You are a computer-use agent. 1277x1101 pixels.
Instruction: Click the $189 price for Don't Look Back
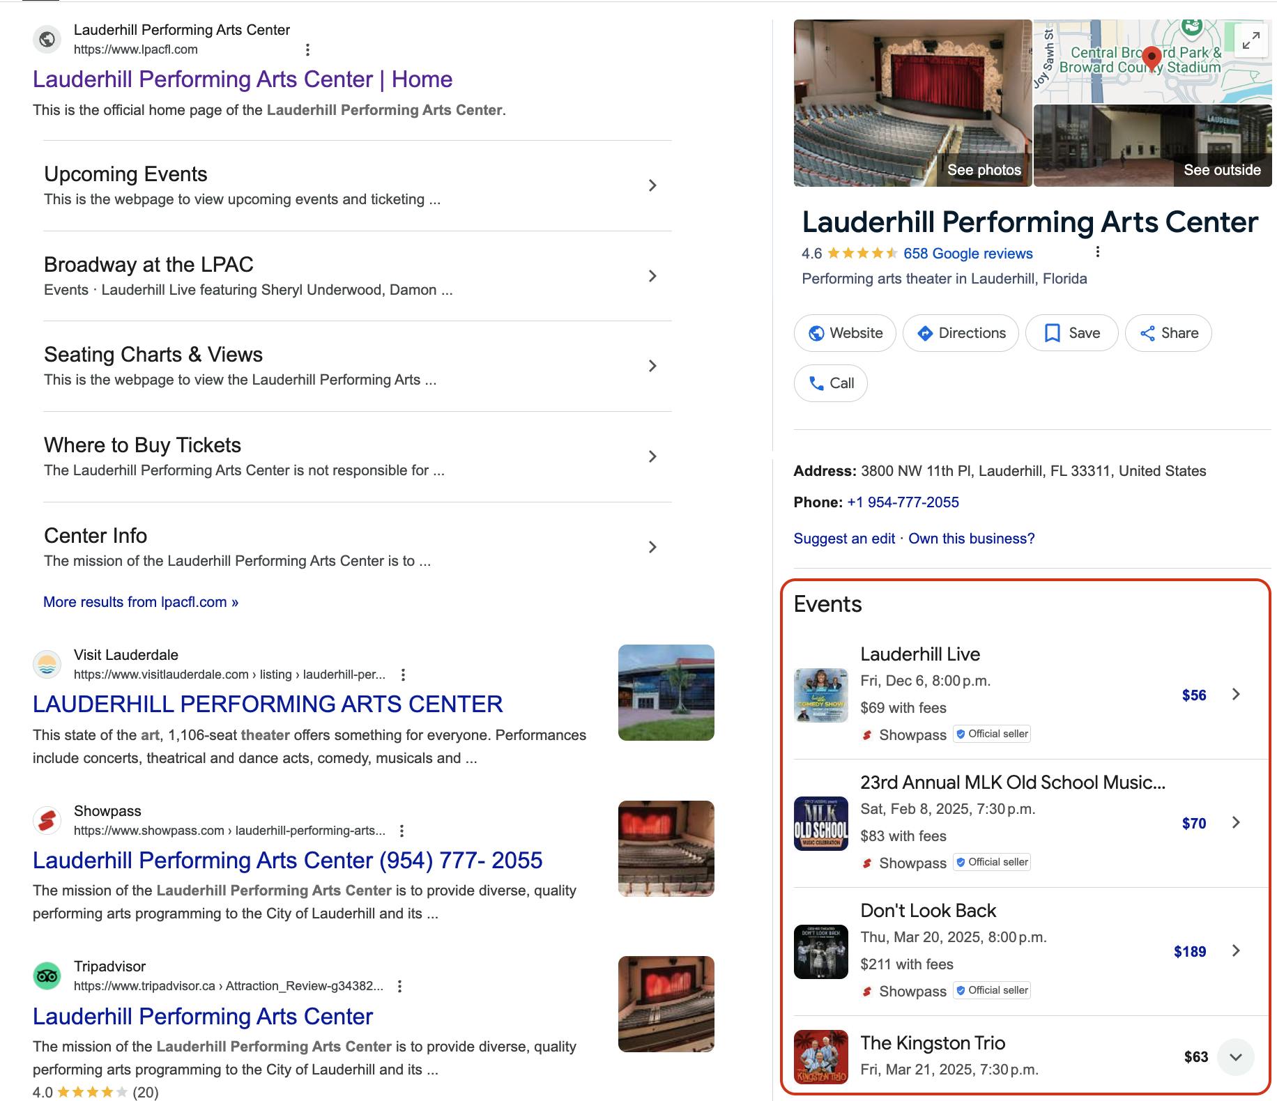(1190, 951)
